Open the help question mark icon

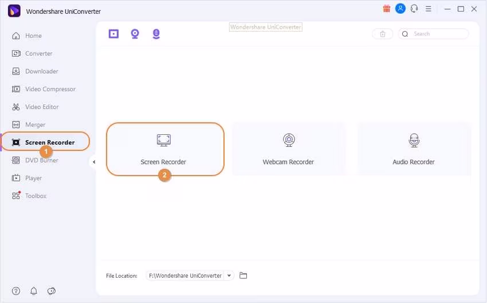pyautogui.click(x=16, y=291)
